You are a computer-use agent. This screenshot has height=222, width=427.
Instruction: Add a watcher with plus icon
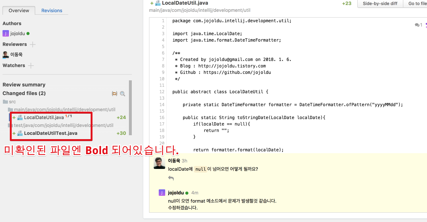click(31, 66)
